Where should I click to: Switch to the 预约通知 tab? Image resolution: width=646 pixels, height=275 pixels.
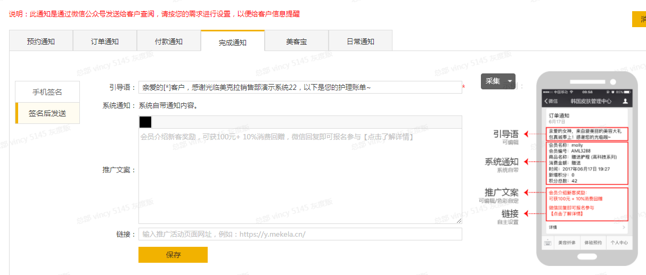[41, 41]
